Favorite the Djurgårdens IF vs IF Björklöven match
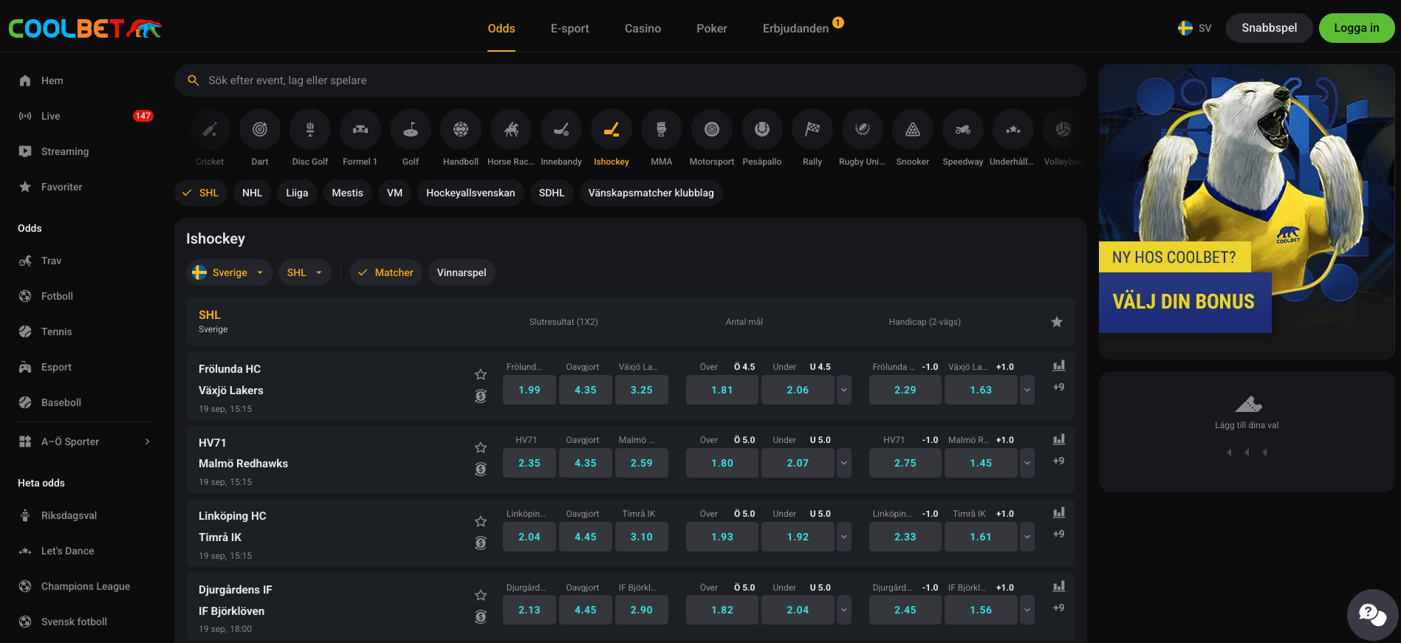The image size is (1401, 643). pos(481,595)
